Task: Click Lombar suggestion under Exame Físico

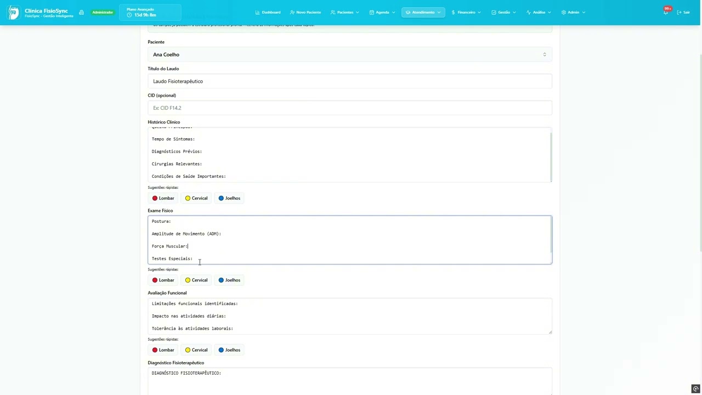Action: click(x=163, y=280)
